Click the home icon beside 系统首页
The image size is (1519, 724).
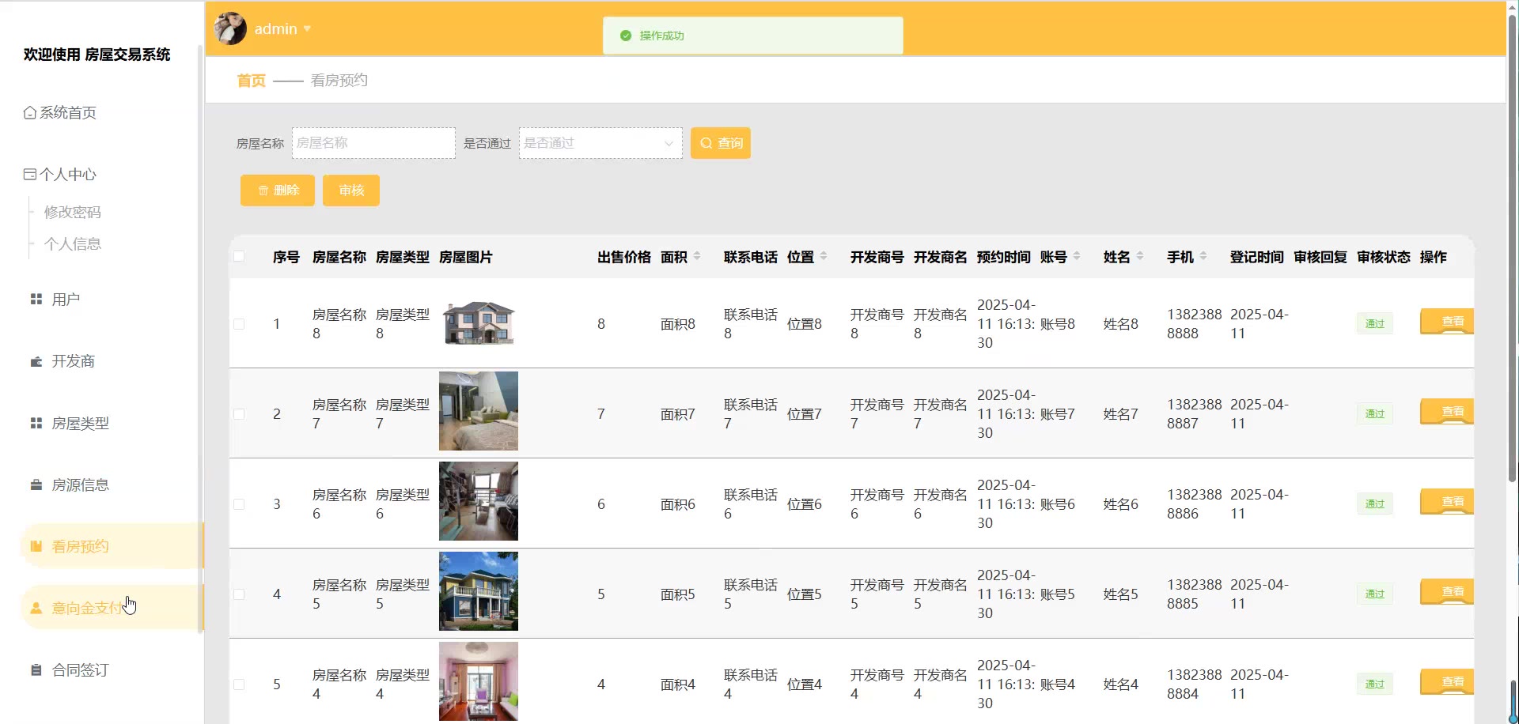click(30, 113)
